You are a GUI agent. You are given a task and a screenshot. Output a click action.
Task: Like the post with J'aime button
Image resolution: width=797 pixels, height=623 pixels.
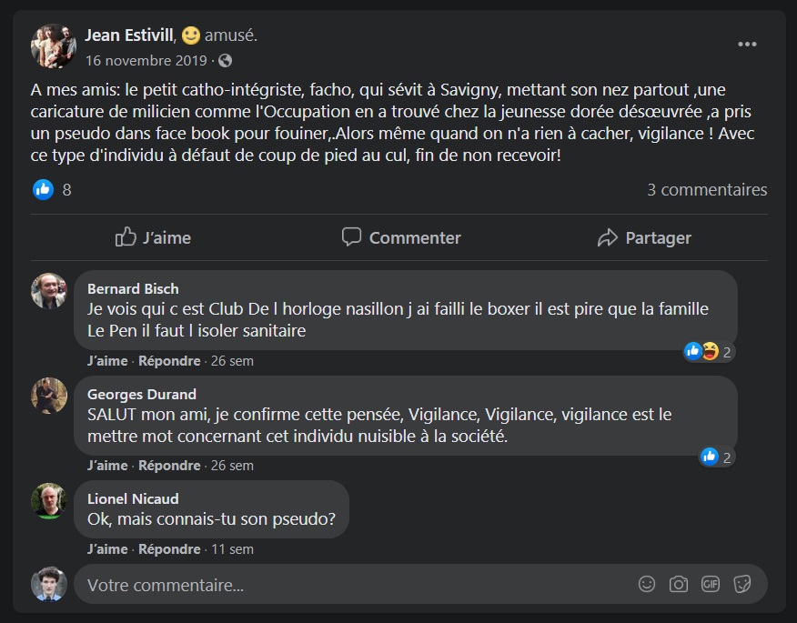[x=153, y=237]
